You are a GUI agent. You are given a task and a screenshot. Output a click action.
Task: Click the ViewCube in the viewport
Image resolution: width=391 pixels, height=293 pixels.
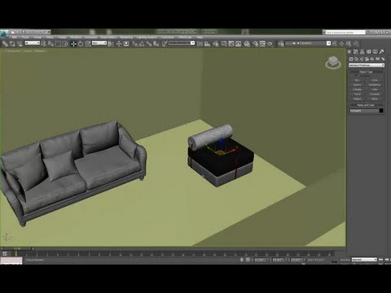333,63
